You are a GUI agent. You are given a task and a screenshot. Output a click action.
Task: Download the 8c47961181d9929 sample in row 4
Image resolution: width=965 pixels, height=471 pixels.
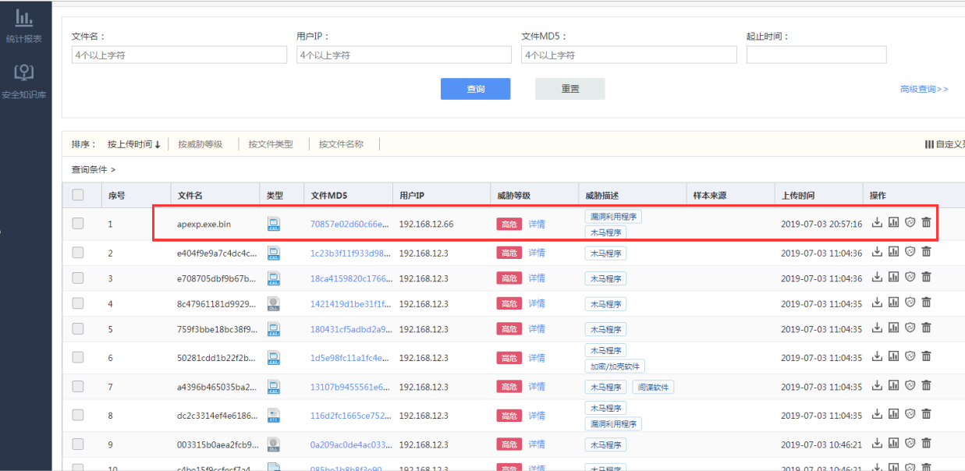pyautogui.click(x=877, y=303)
